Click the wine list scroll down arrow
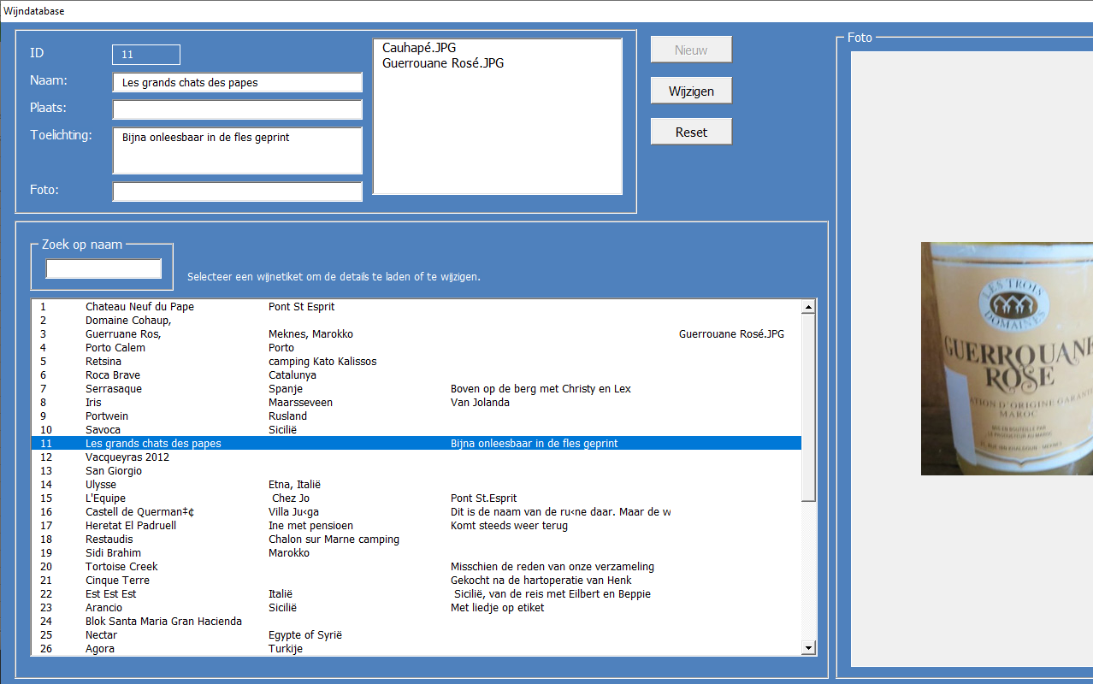 808,649
